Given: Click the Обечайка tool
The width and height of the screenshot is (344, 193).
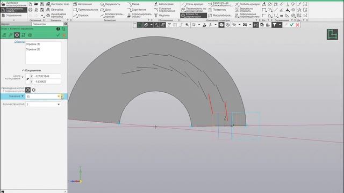Looking at the screenshot, I should 55,10.
